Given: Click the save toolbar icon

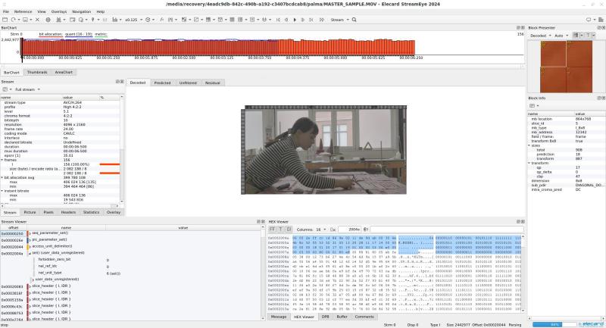Looking at the screenshot, I should [25, 20].
